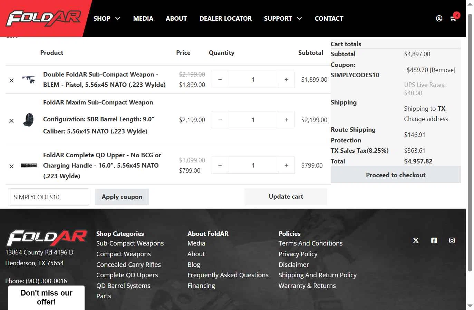Open the user account icon
Image resolution: width=474 pixels, height=310 pixels.
pyautogui.click(x=439, y=18)
